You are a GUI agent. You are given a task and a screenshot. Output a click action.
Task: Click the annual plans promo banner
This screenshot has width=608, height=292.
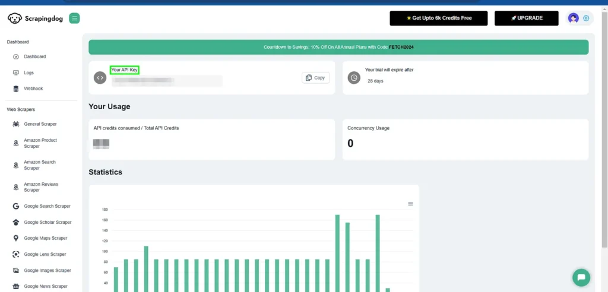(338, 47)
